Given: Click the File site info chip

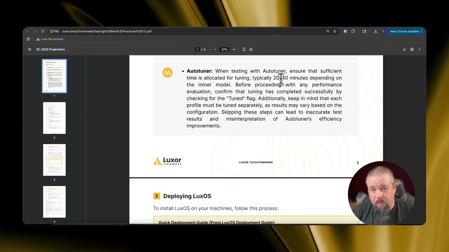Looking at the screenshot, I should (x=54, y=31).
